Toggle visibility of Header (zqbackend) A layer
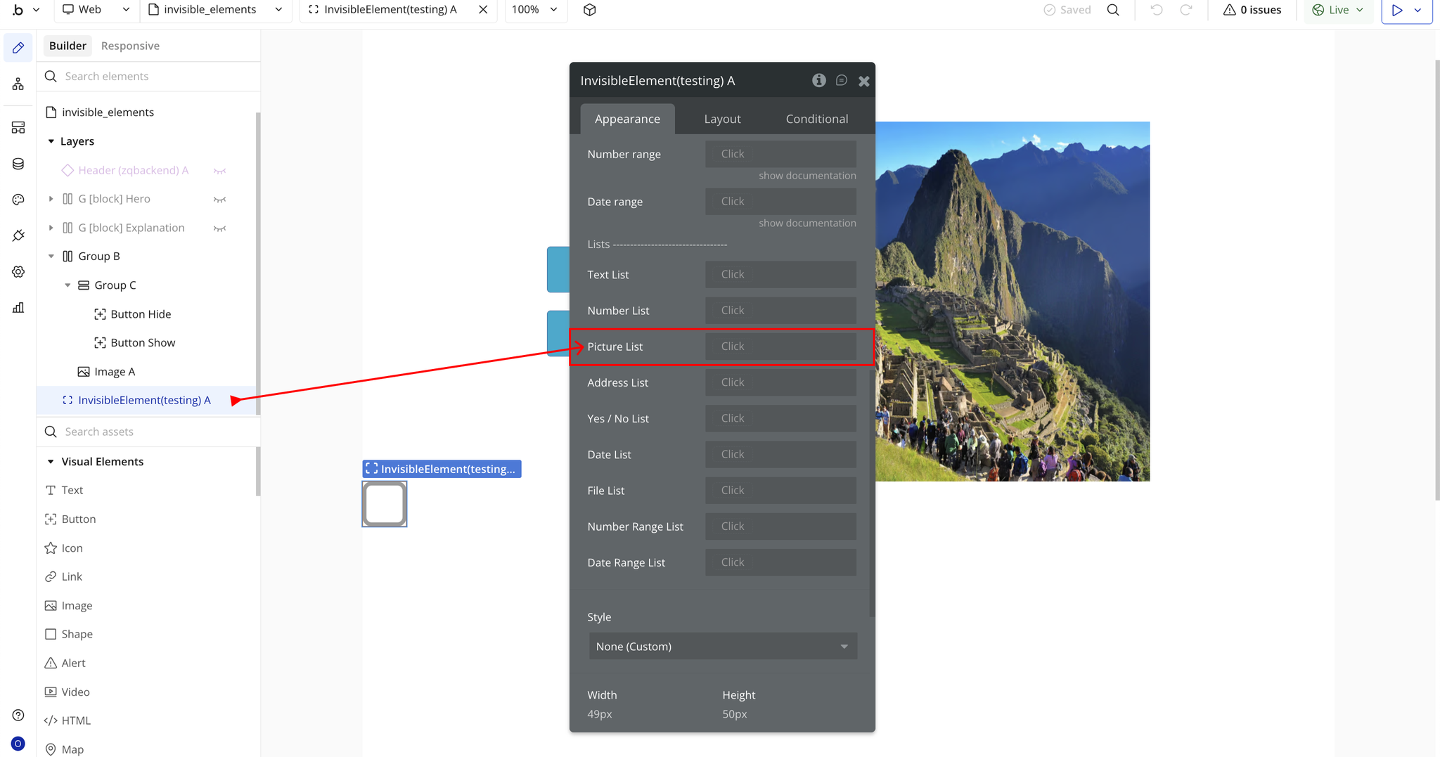 click(x=219, y=171)
